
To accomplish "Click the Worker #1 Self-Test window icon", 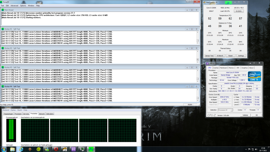I will tap(3, 29).
